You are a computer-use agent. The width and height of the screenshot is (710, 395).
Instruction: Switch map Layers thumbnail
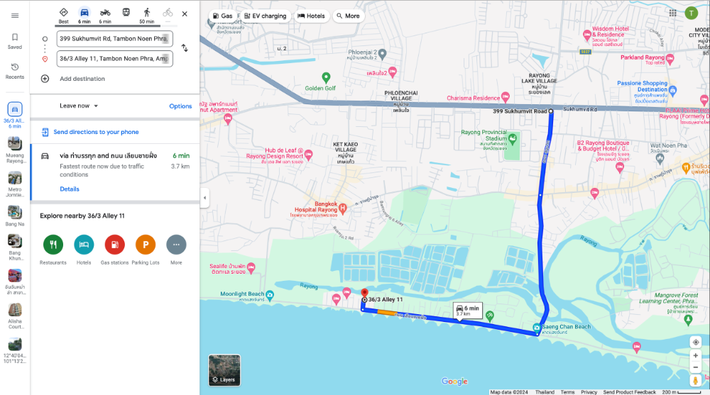[224, 370]
